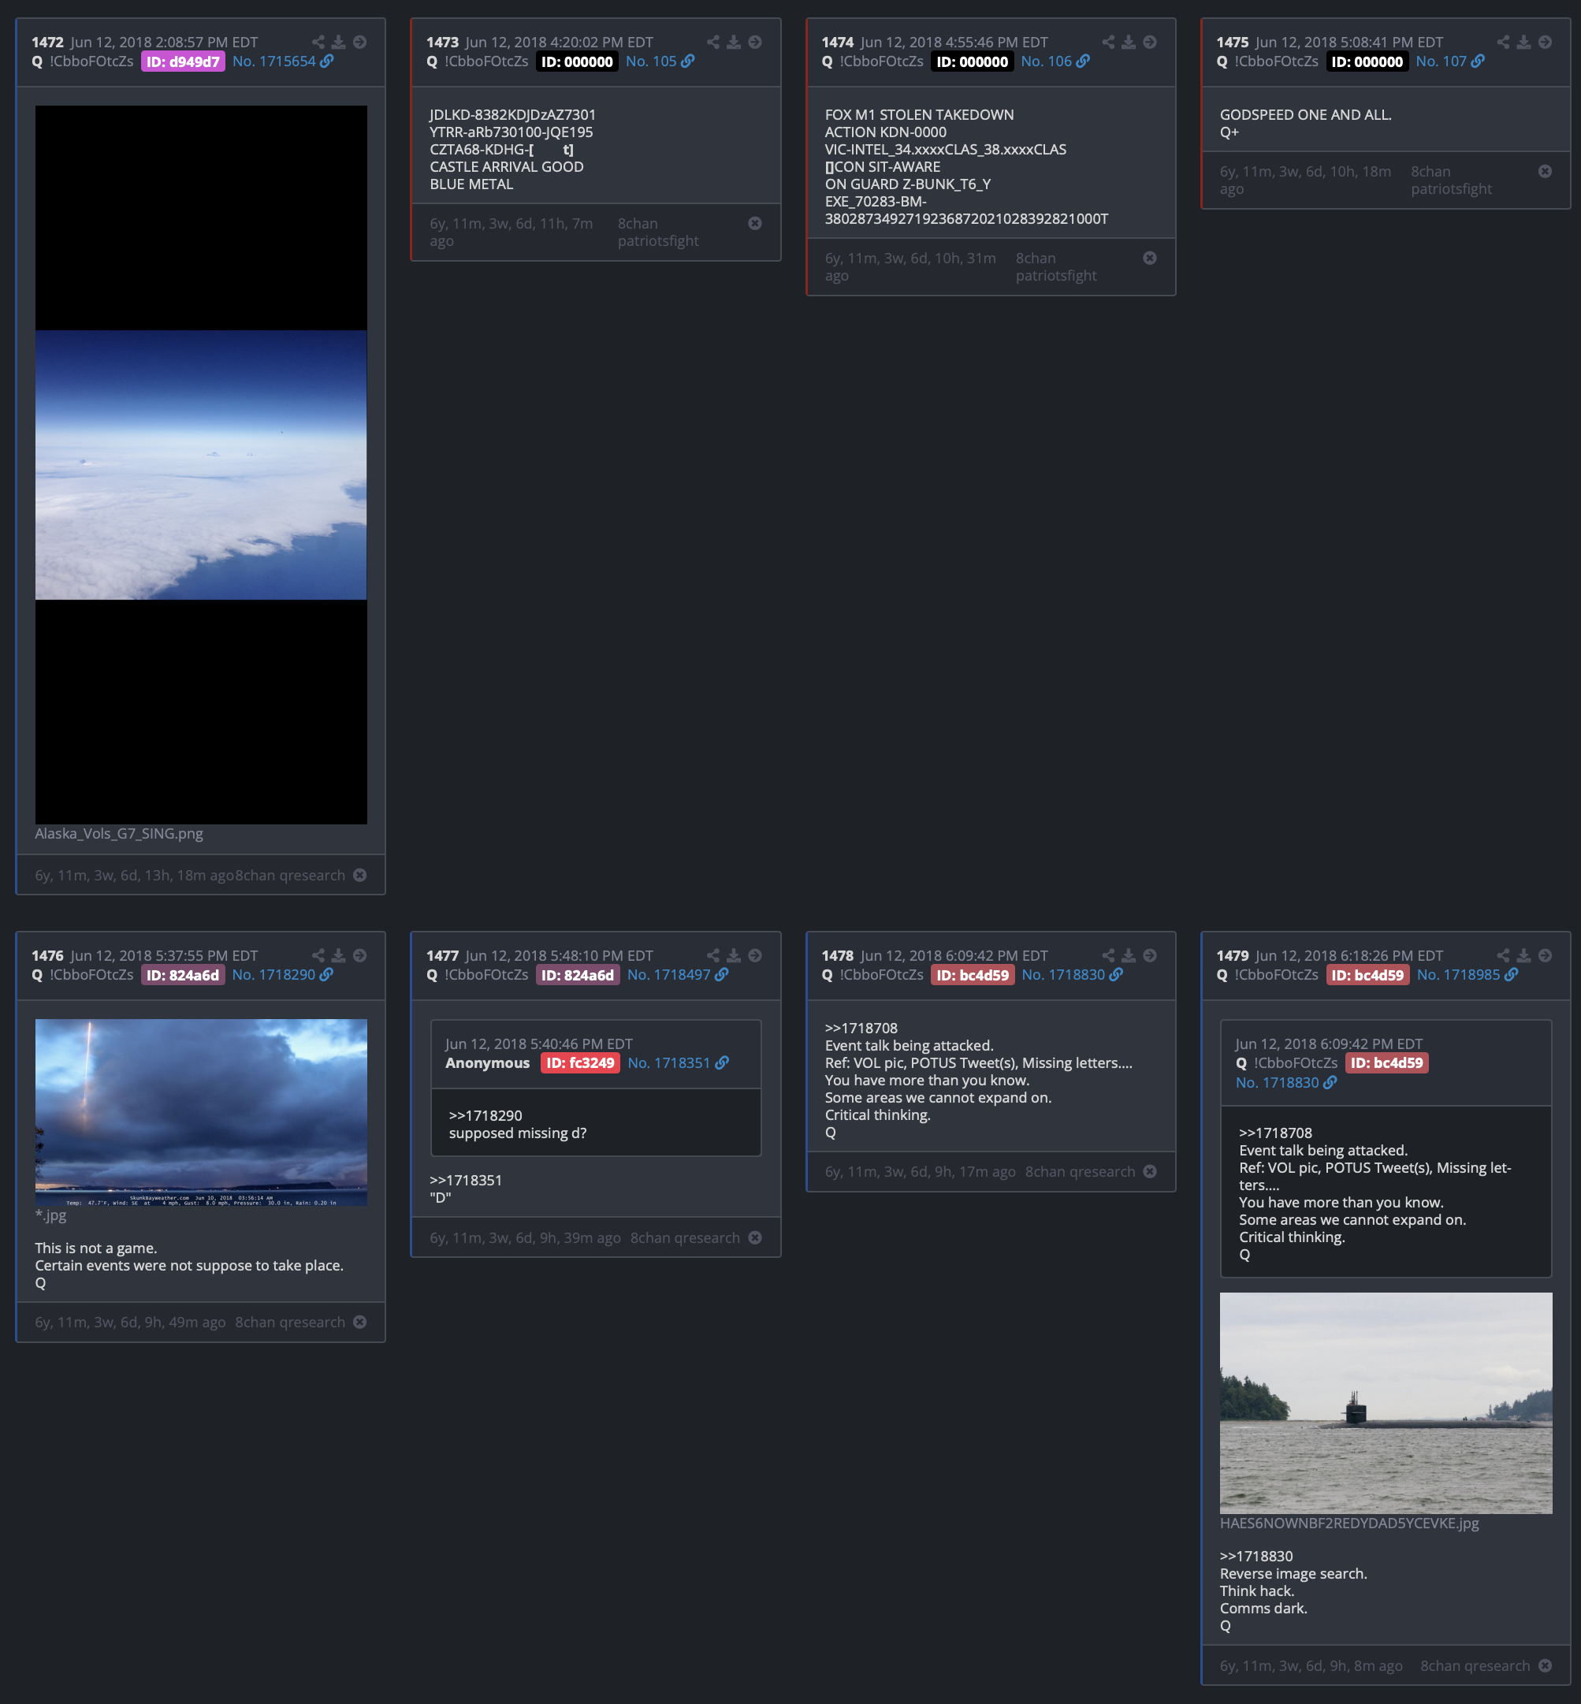
Task: Dismiss post 1474 with footer X icon
Action: [1151, 259]
